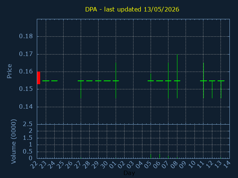Click the volume bar on day 06
238x178 pixels.
tap(160, 156)
